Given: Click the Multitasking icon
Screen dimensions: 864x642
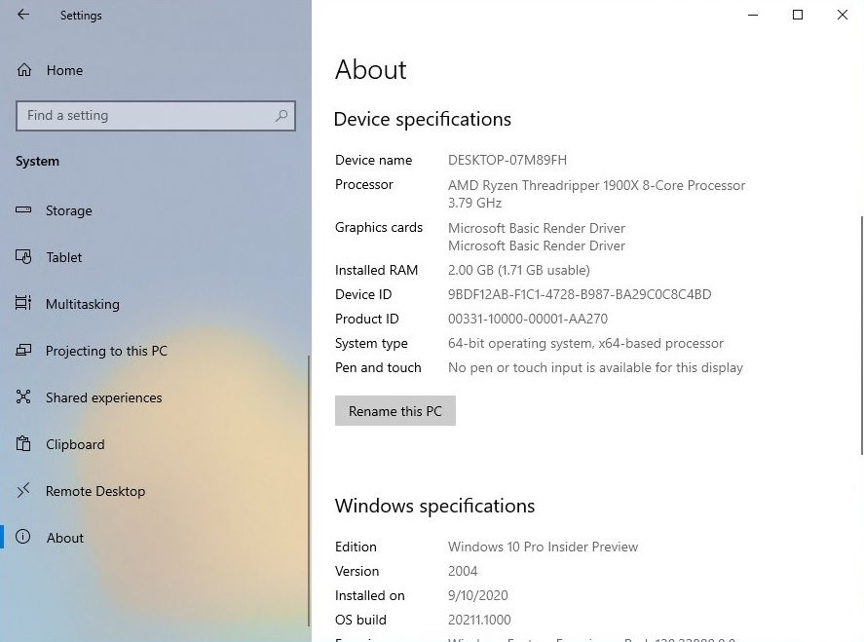Looking at the screenshot, I should click(x=23, y=303).
